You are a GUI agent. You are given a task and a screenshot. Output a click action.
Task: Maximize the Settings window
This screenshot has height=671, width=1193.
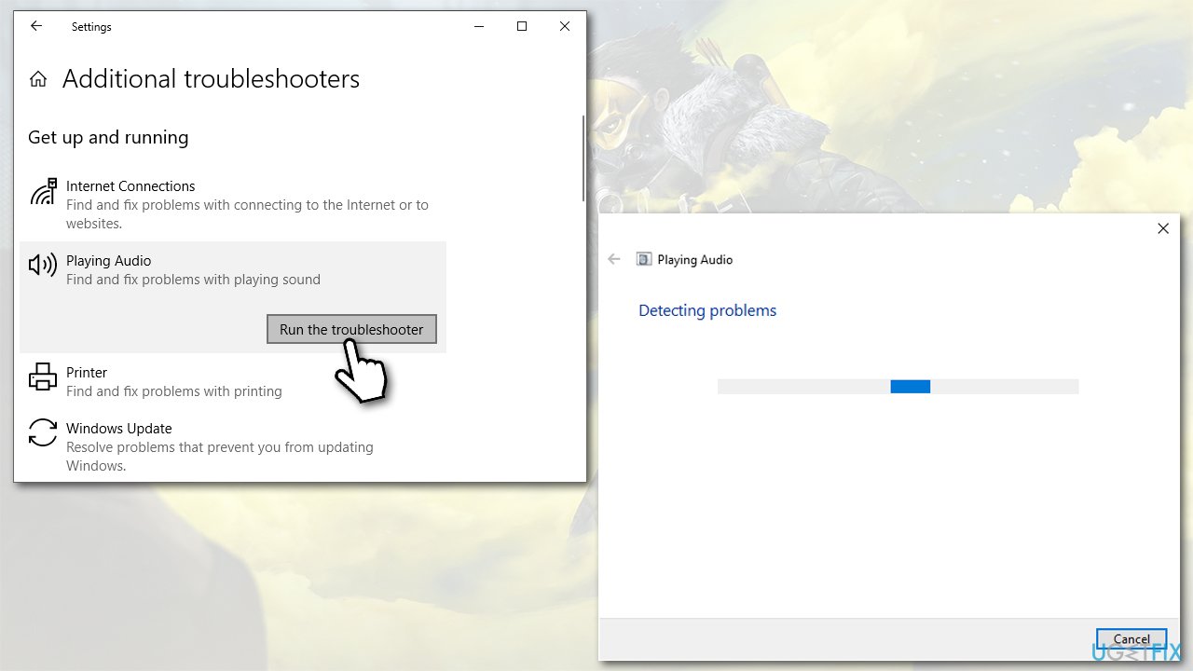click(x=522, y=26)
